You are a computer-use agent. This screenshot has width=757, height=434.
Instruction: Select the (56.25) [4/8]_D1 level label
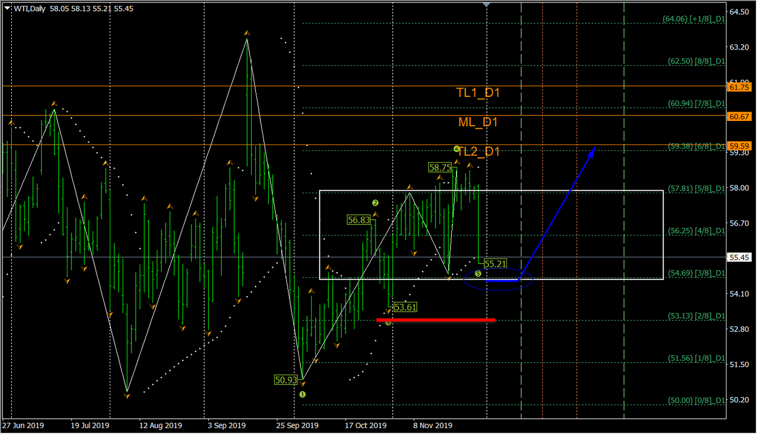tap(697, 231)
